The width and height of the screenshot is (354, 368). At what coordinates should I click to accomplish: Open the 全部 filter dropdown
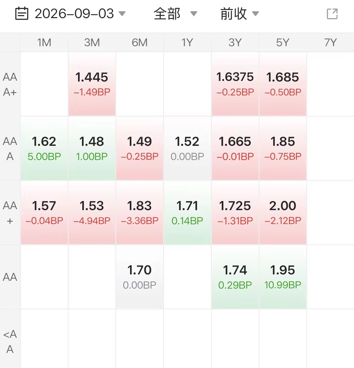point(175,14)
